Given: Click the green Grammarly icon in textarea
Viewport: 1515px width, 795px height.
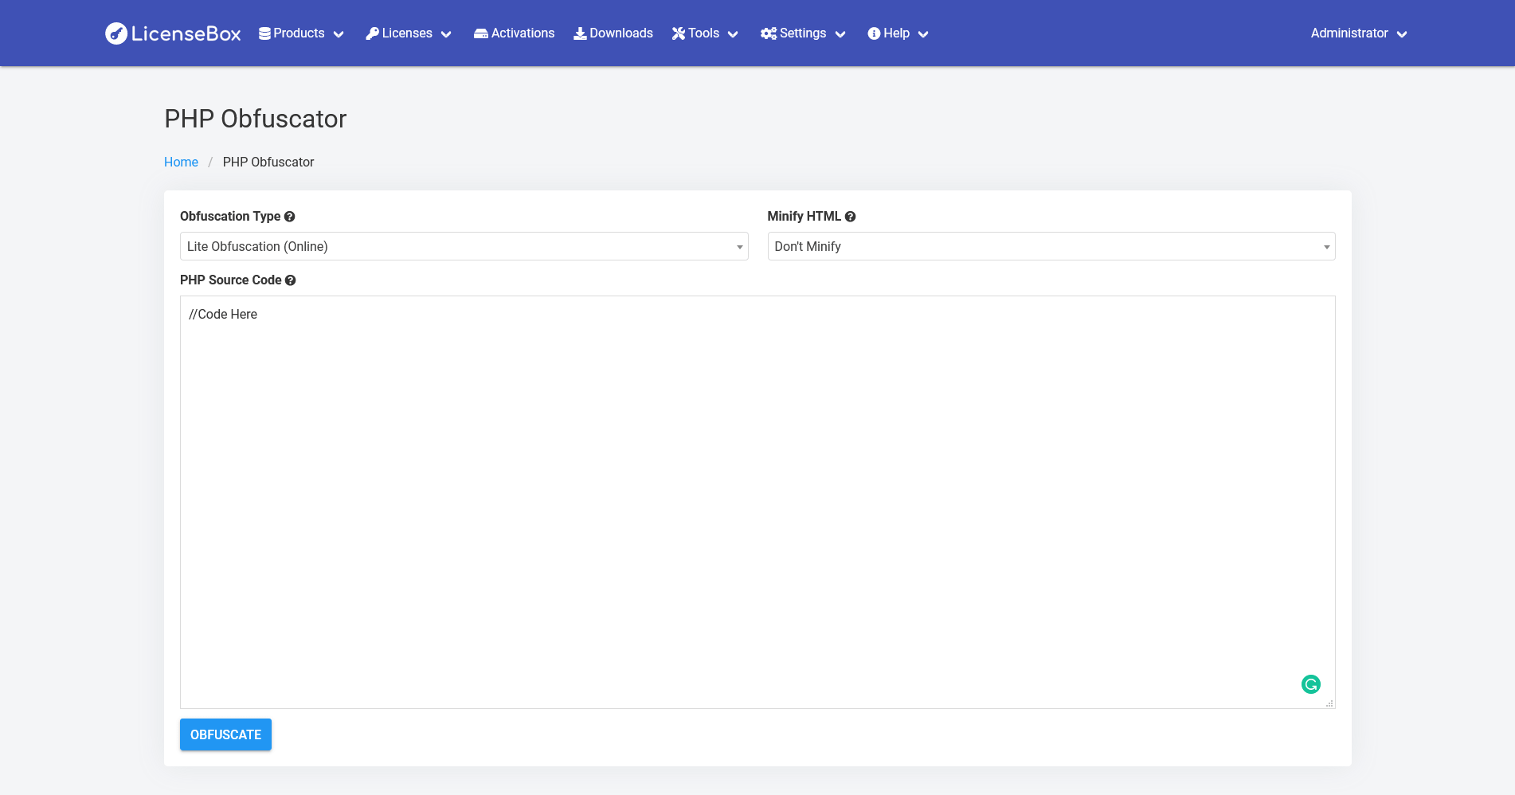Looking at the screenshot, I should point(1311,684).
